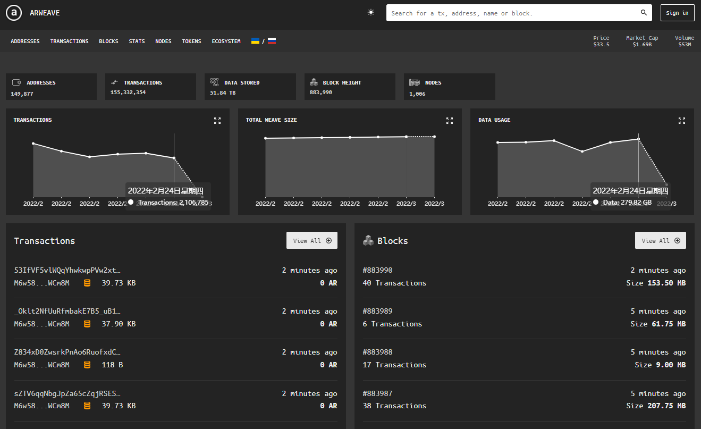The width and height of the screenshot is (701, 429).
Task: Click the wallet icon in Addresses card
Action: point(16,82)
